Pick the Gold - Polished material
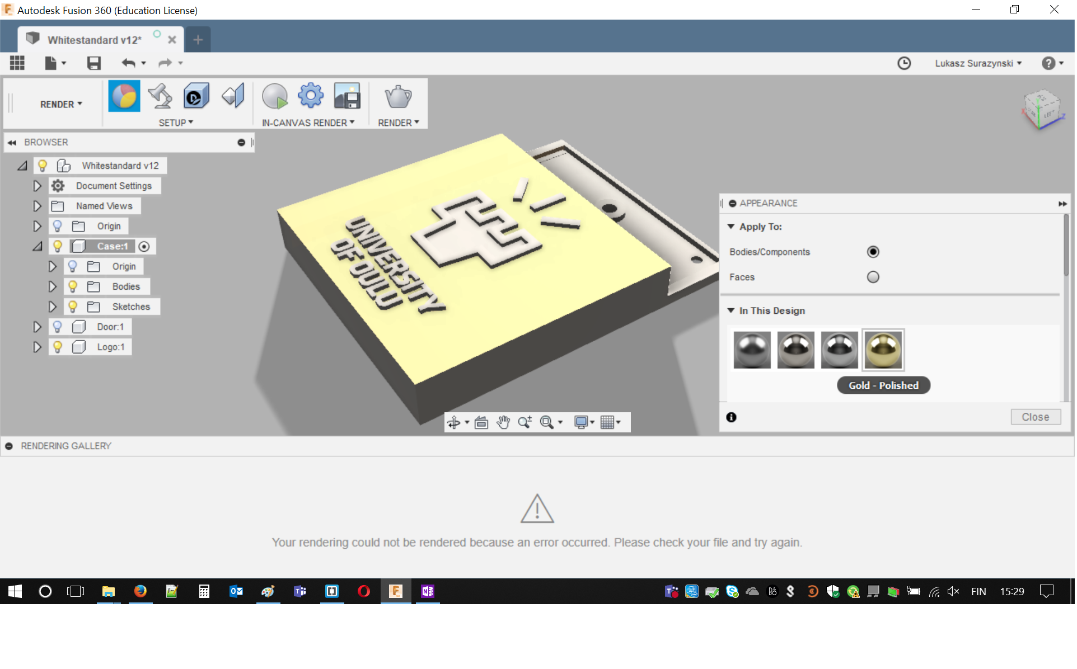This screenshot has height=669, width=1077. click(x=883, y=351)
